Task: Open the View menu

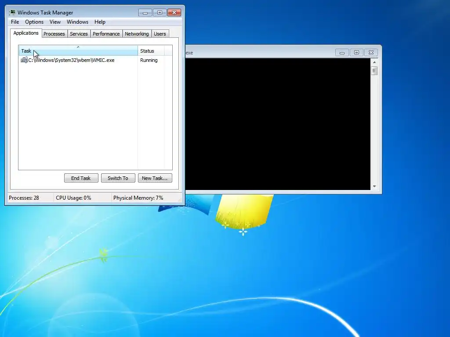Action: click(x=55, y=22)
